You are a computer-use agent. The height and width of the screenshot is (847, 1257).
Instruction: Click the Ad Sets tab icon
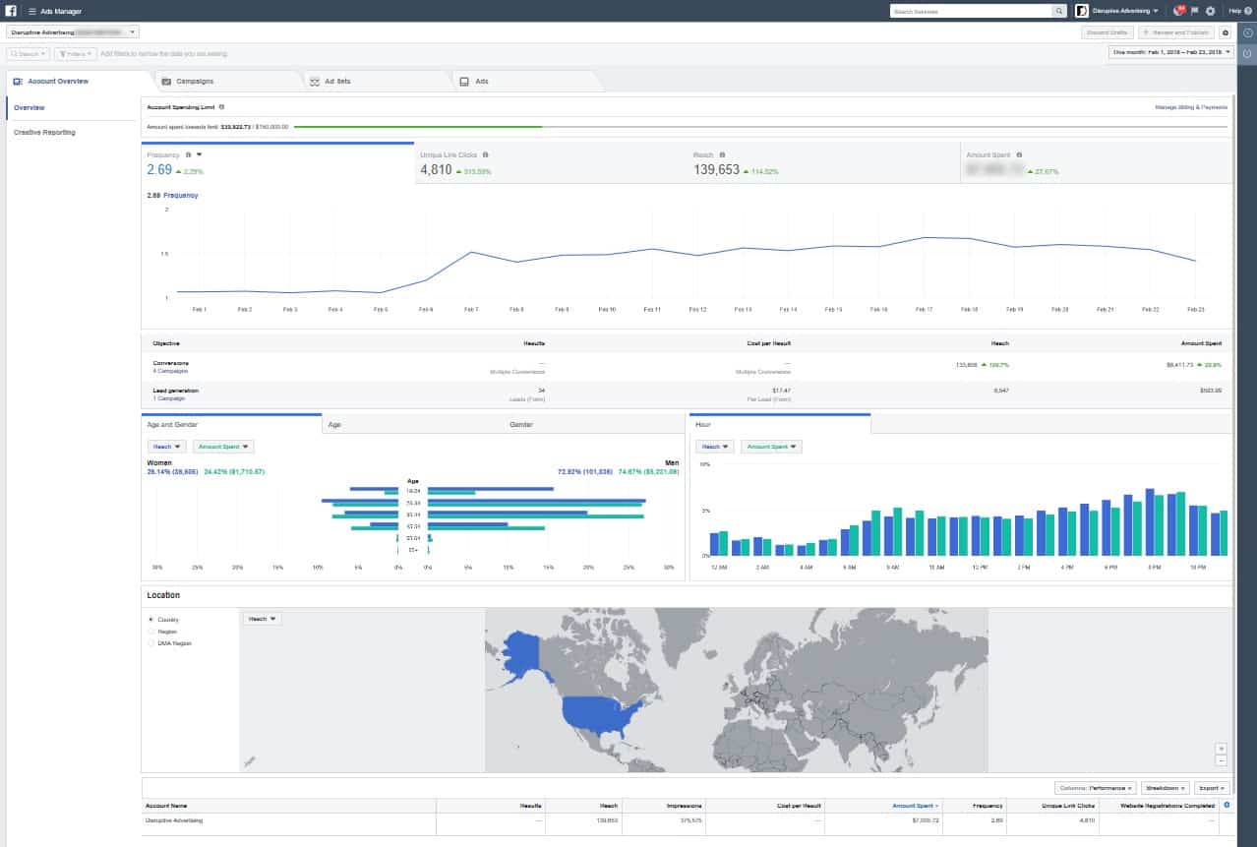[x=315, y=81]
